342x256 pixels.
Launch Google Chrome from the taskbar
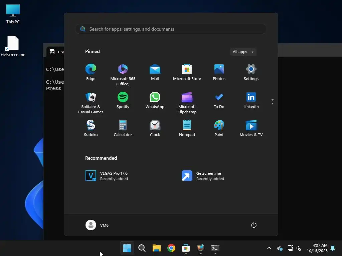pos(171,248)
